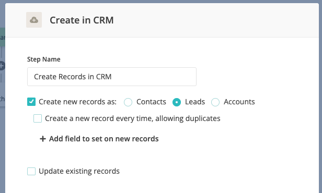Click the 'Step Name' field label
The height and width of the screenshot is (193, 322).
[x=44, y=59]
